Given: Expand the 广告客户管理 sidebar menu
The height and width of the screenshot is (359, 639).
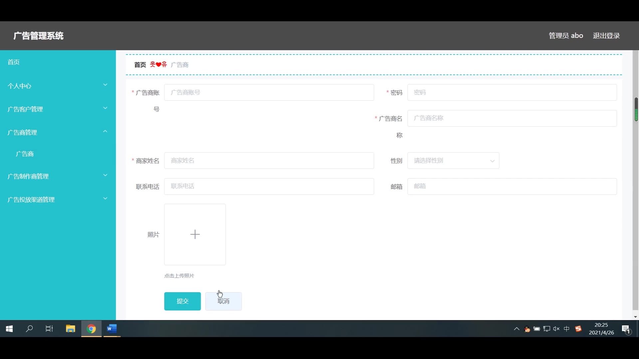Looking at the screenshot, I should coord(58,109).
